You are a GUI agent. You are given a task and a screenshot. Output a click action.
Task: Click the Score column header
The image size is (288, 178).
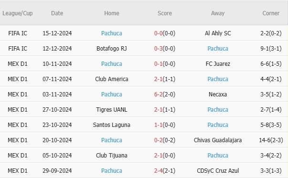pos(165,13)
